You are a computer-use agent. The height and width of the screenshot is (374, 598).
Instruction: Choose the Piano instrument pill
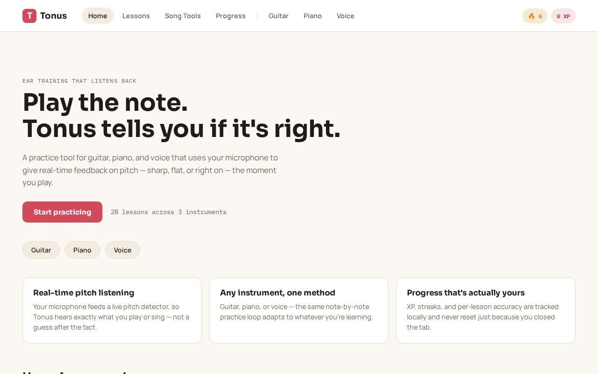[x=82, y=250]
